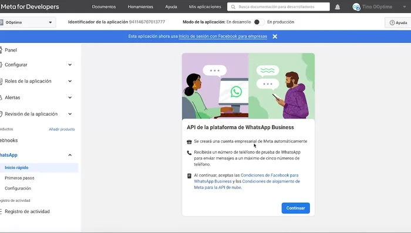
Task: Open Registro de actividad
Action: [27, 211]
